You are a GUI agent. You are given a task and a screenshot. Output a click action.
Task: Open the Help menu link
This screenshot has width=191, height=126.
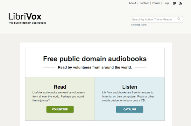click(166, 3)
